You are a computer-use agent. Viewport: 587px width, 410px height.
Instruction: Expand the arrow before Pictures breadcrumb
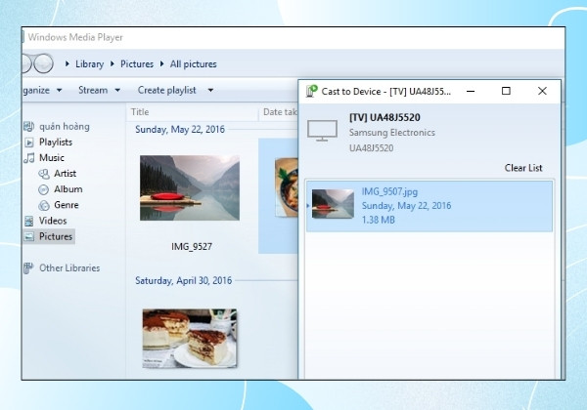(x=113, y=63)
